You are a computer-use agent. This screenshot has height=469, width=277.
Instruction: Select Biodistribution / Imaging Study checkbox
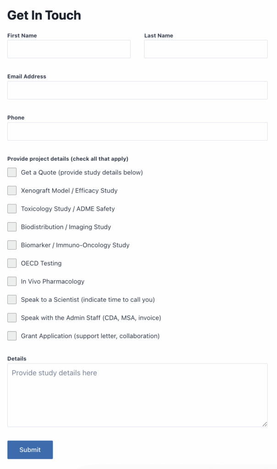coord(12,227)
